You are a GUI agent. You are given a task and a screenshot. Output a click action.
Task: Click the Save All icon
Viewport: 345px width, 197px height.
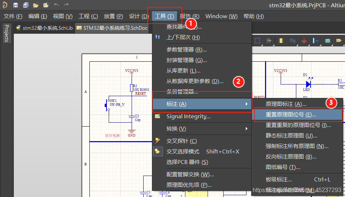tap(26, 5)
